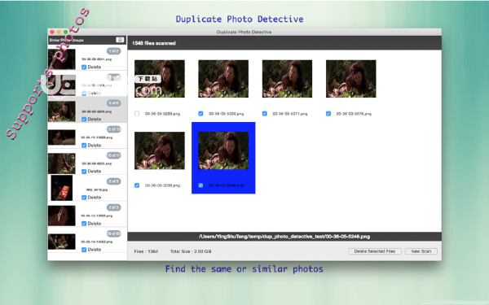Viewport: 489px width, 305px height.
Task: Open the '59 of 60' group thumbnail in sidebar
Action: (x=62, y=242)
